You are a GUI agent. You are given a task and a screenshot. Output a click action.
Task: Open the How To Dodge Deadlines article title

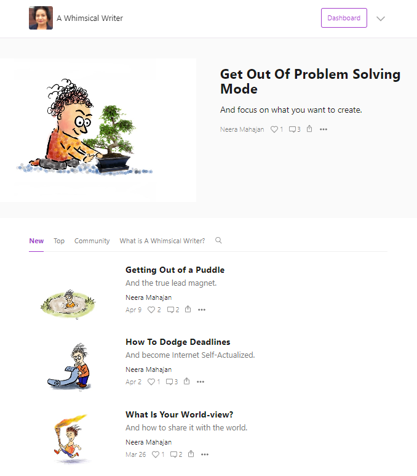pos(178,342)
